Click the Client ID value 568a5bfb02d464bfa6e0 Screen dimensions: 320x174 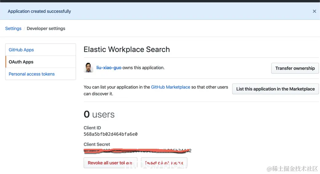(x=111, y=134)
